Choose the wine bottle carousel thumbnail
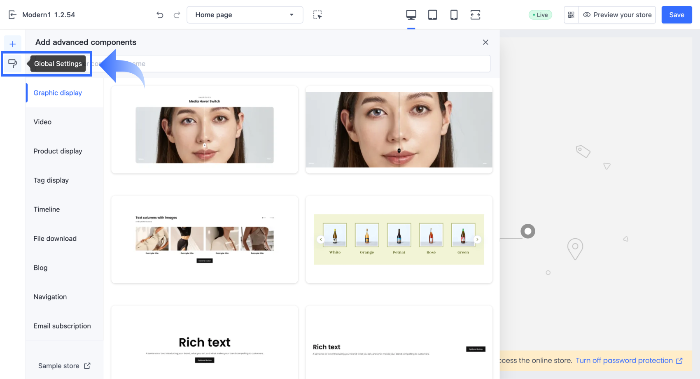 (x=399, y=239)
